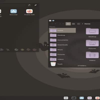Viewport: 100px width, 100px height.
Task: Select Desktop in the Places panel
Action: pos(62,35)
